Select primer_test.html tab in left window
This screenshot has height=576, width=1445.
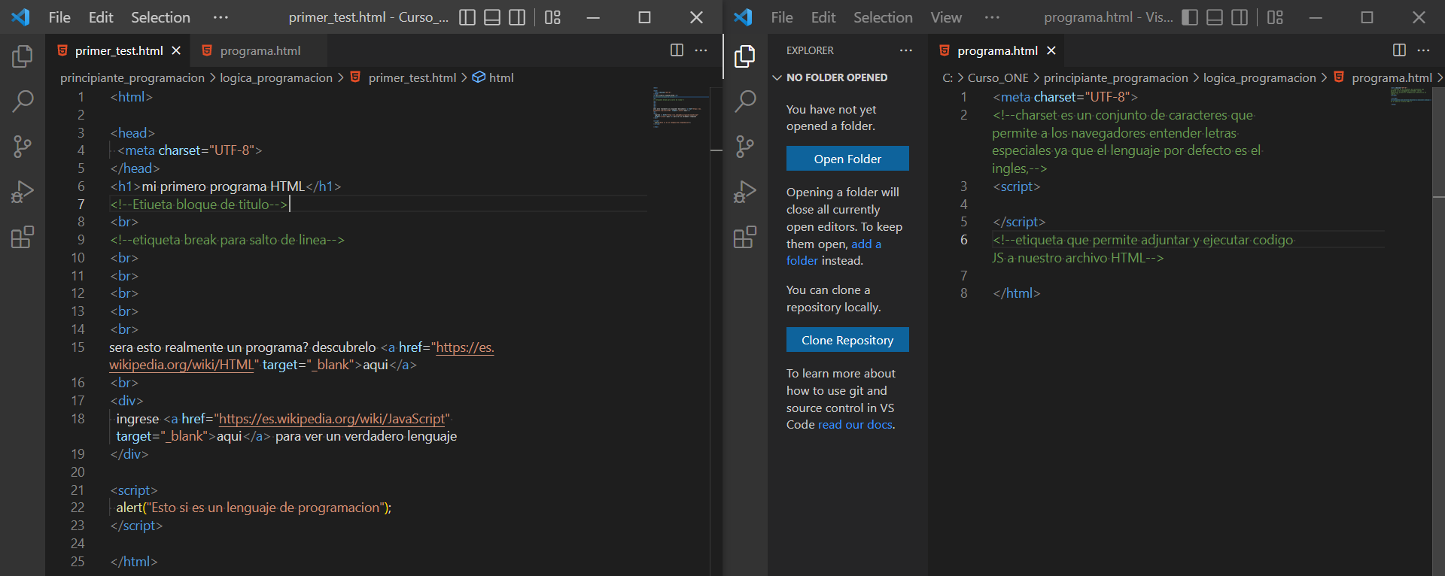pos(119,50)
